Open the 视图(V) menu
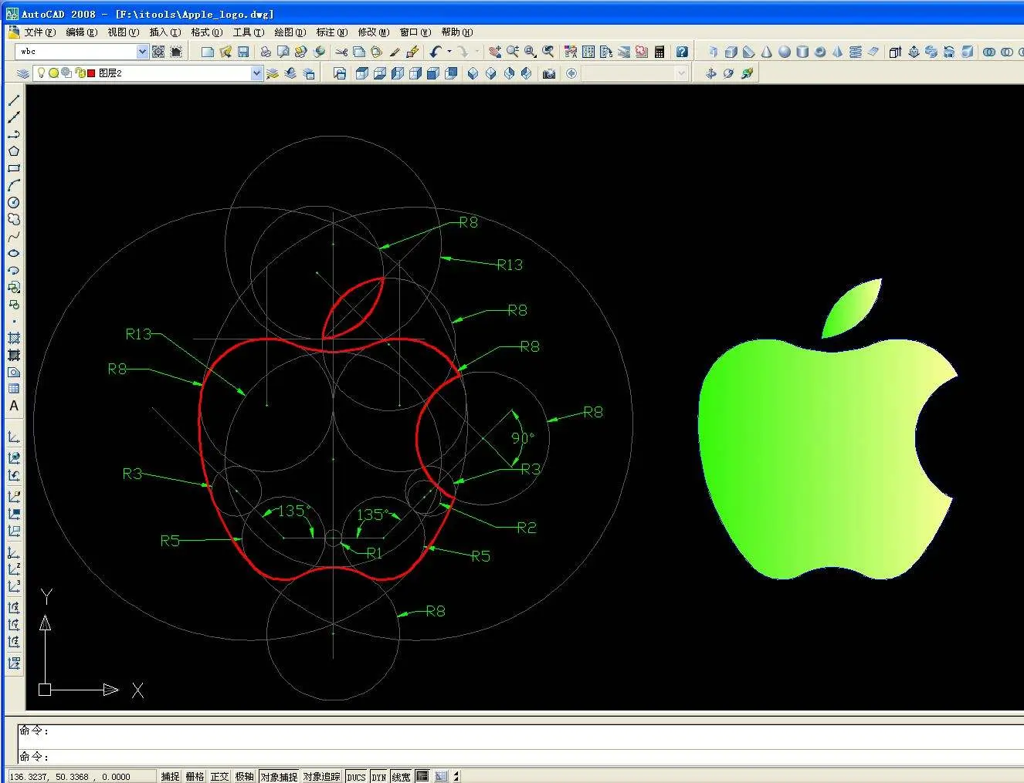Screen dimensions: 1024x783 pyautogui.click(x=123, y=32)
